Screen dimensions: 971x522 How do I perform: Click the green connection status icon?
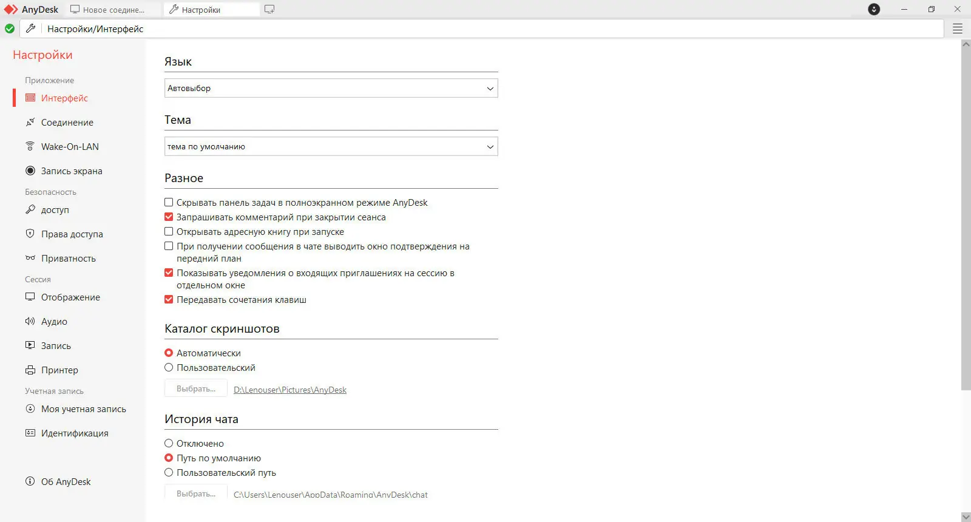[x=10, y=29]
